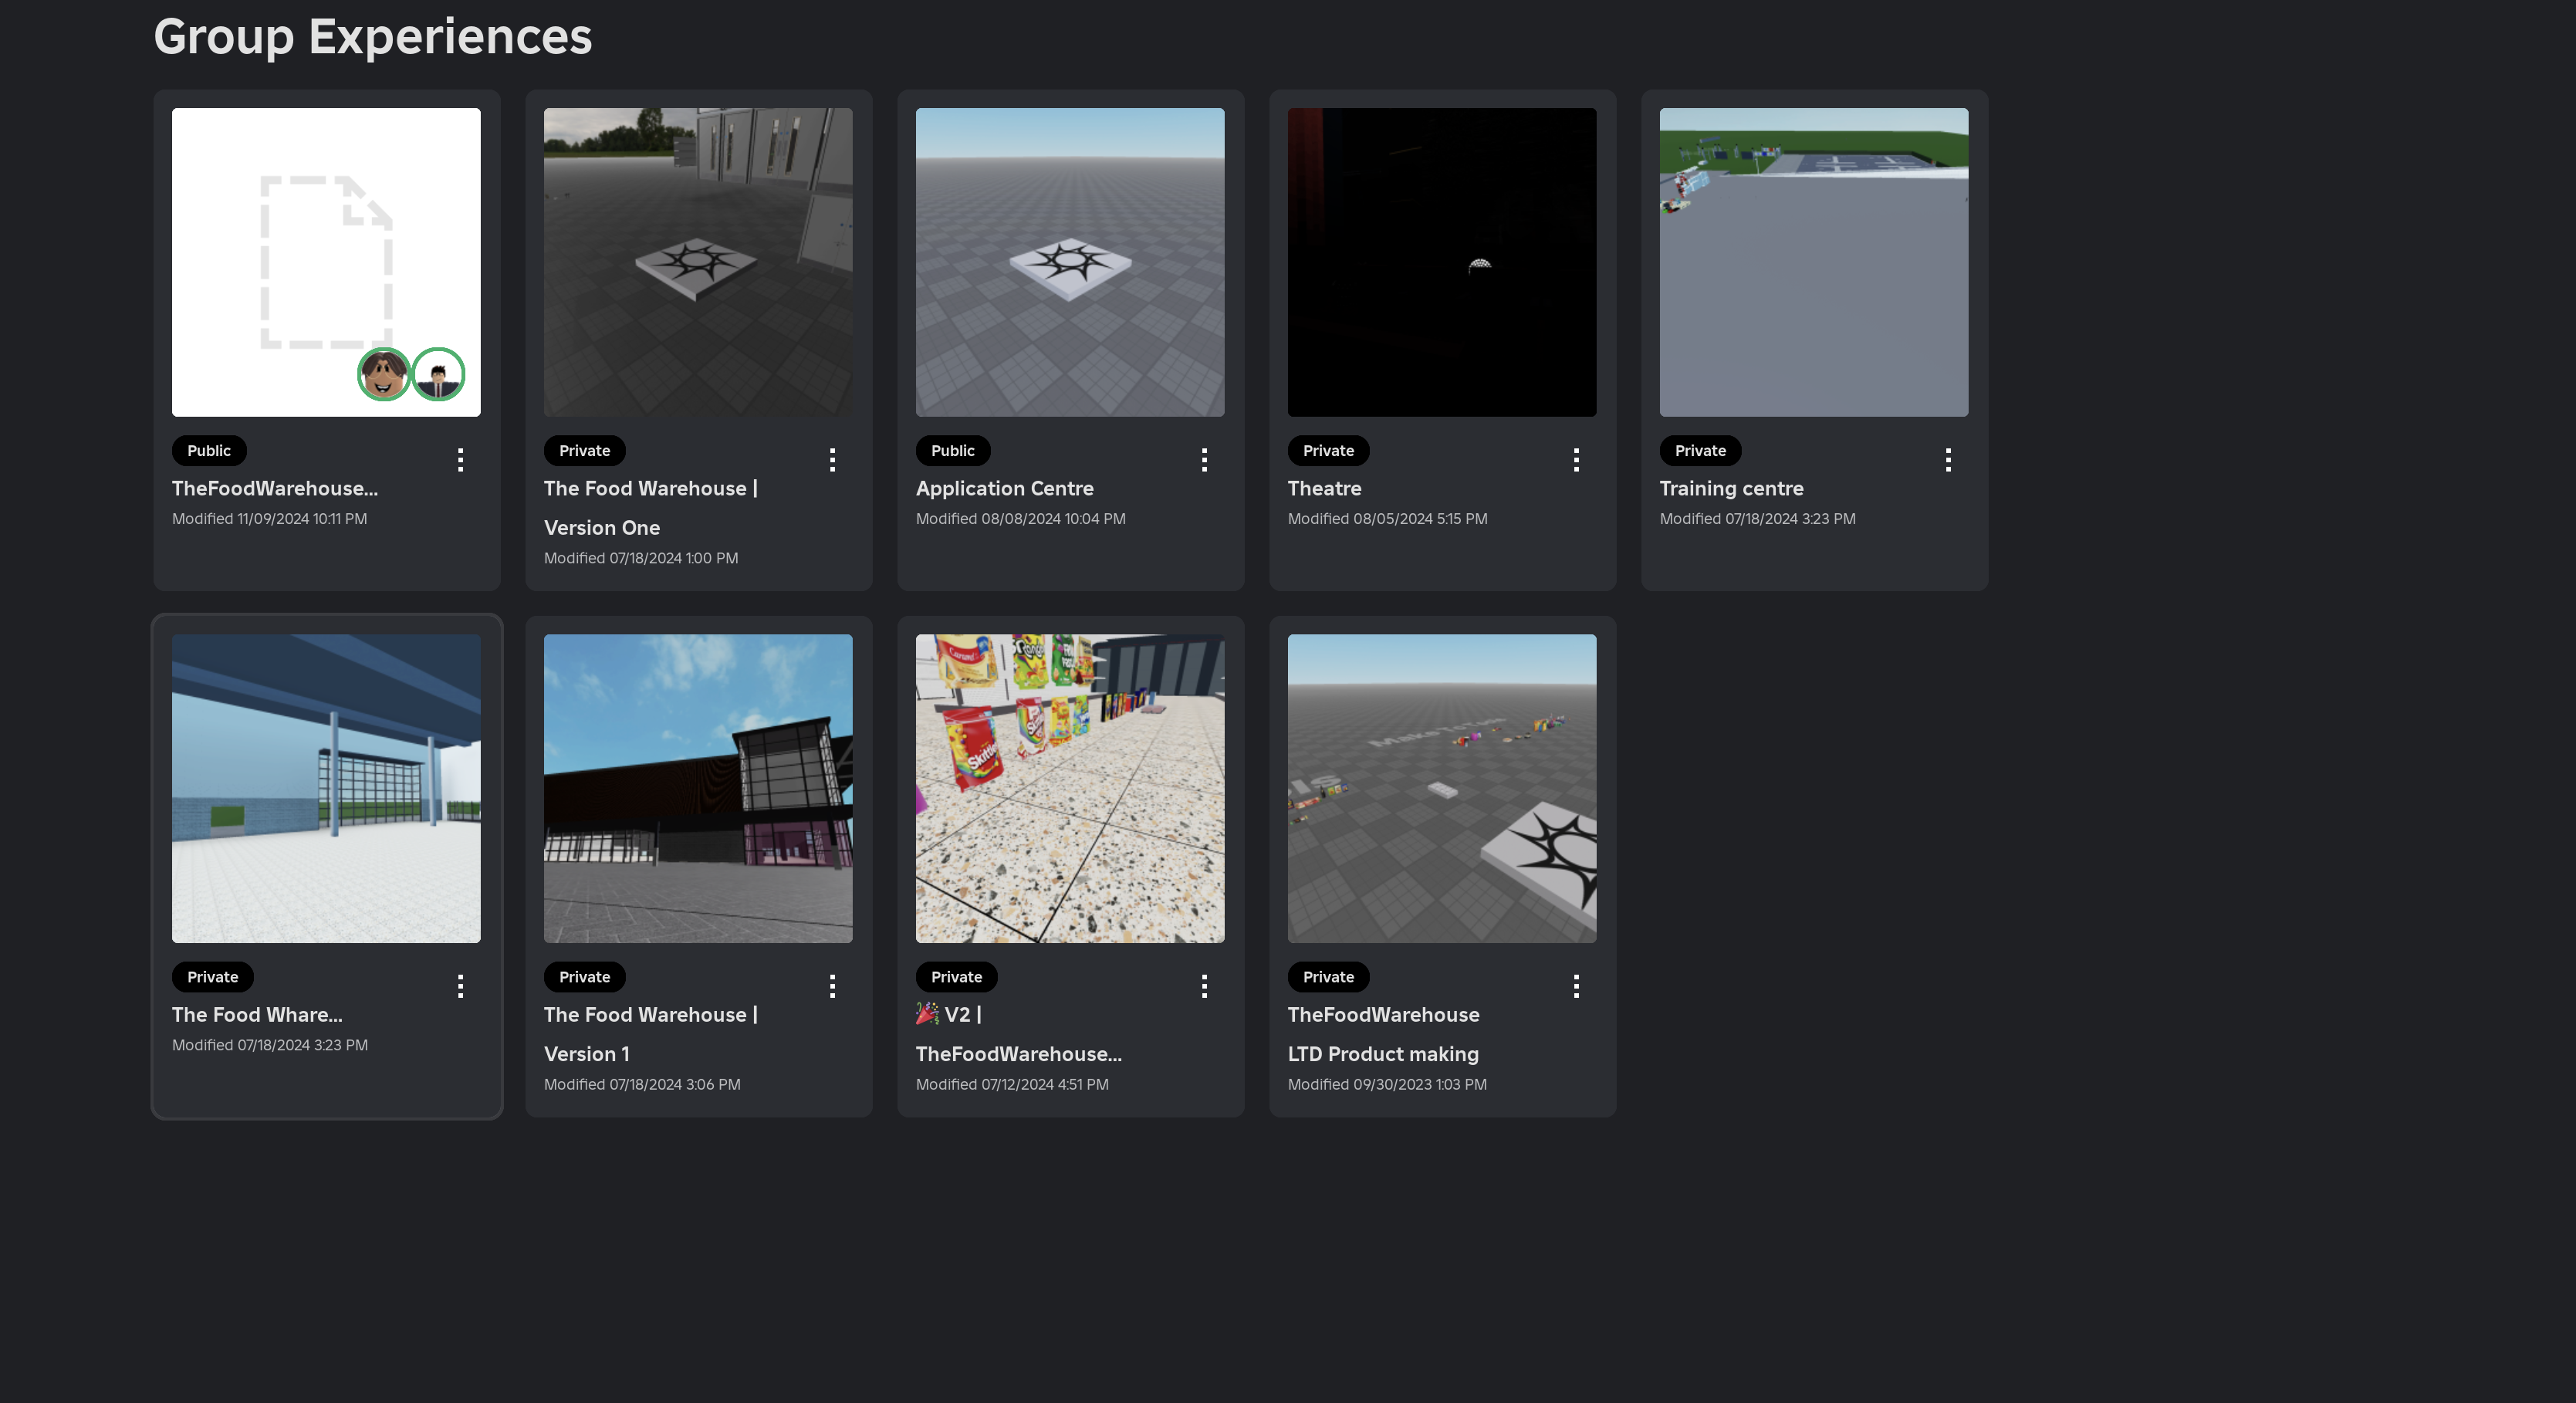Viewport: 2576px width, 1403px height.
Task: Open three-dot menu for Training centre
Action: click(x=1948, y=460)
